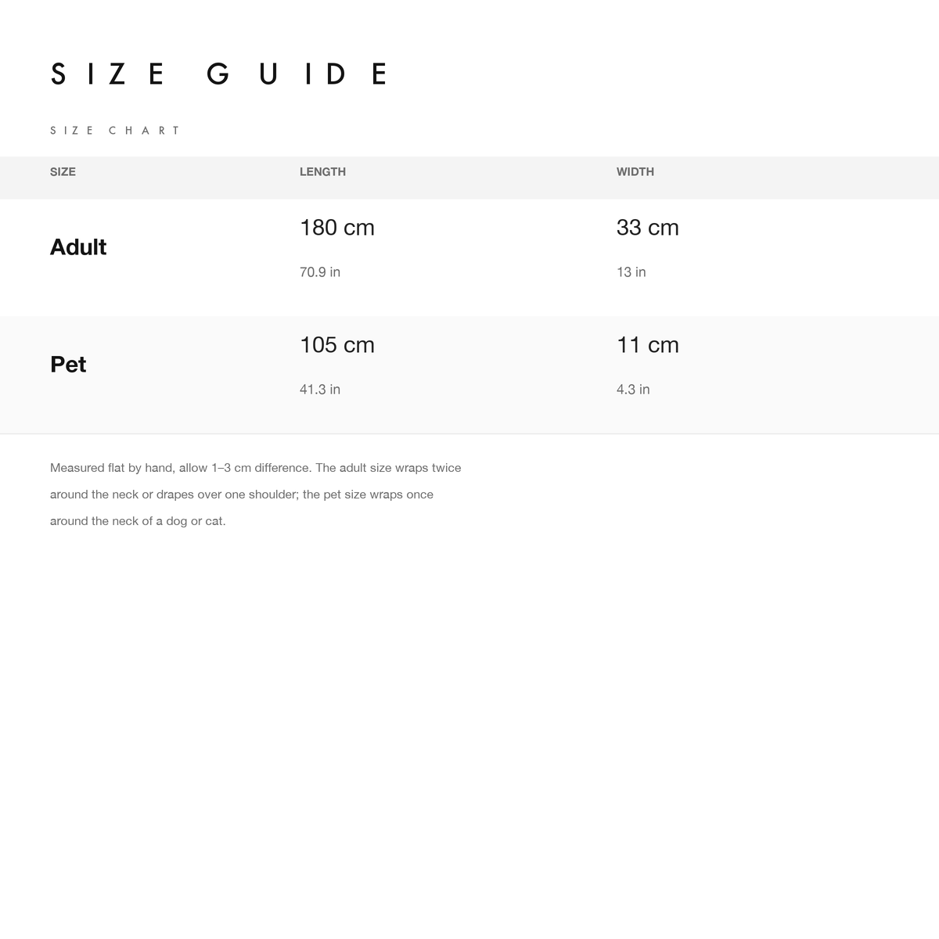Click the 'Measured flat by hand' note line
This screenshot has height=939, width=939.
click(x=256, y=468)
